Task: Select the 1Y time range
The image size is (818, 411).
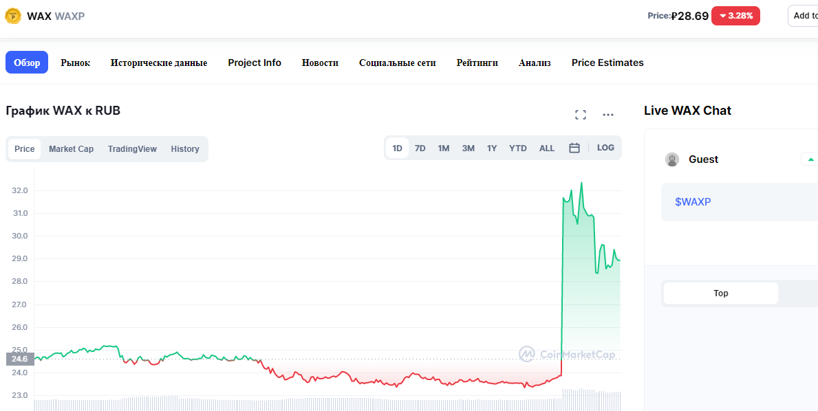Action: [492, 148]
